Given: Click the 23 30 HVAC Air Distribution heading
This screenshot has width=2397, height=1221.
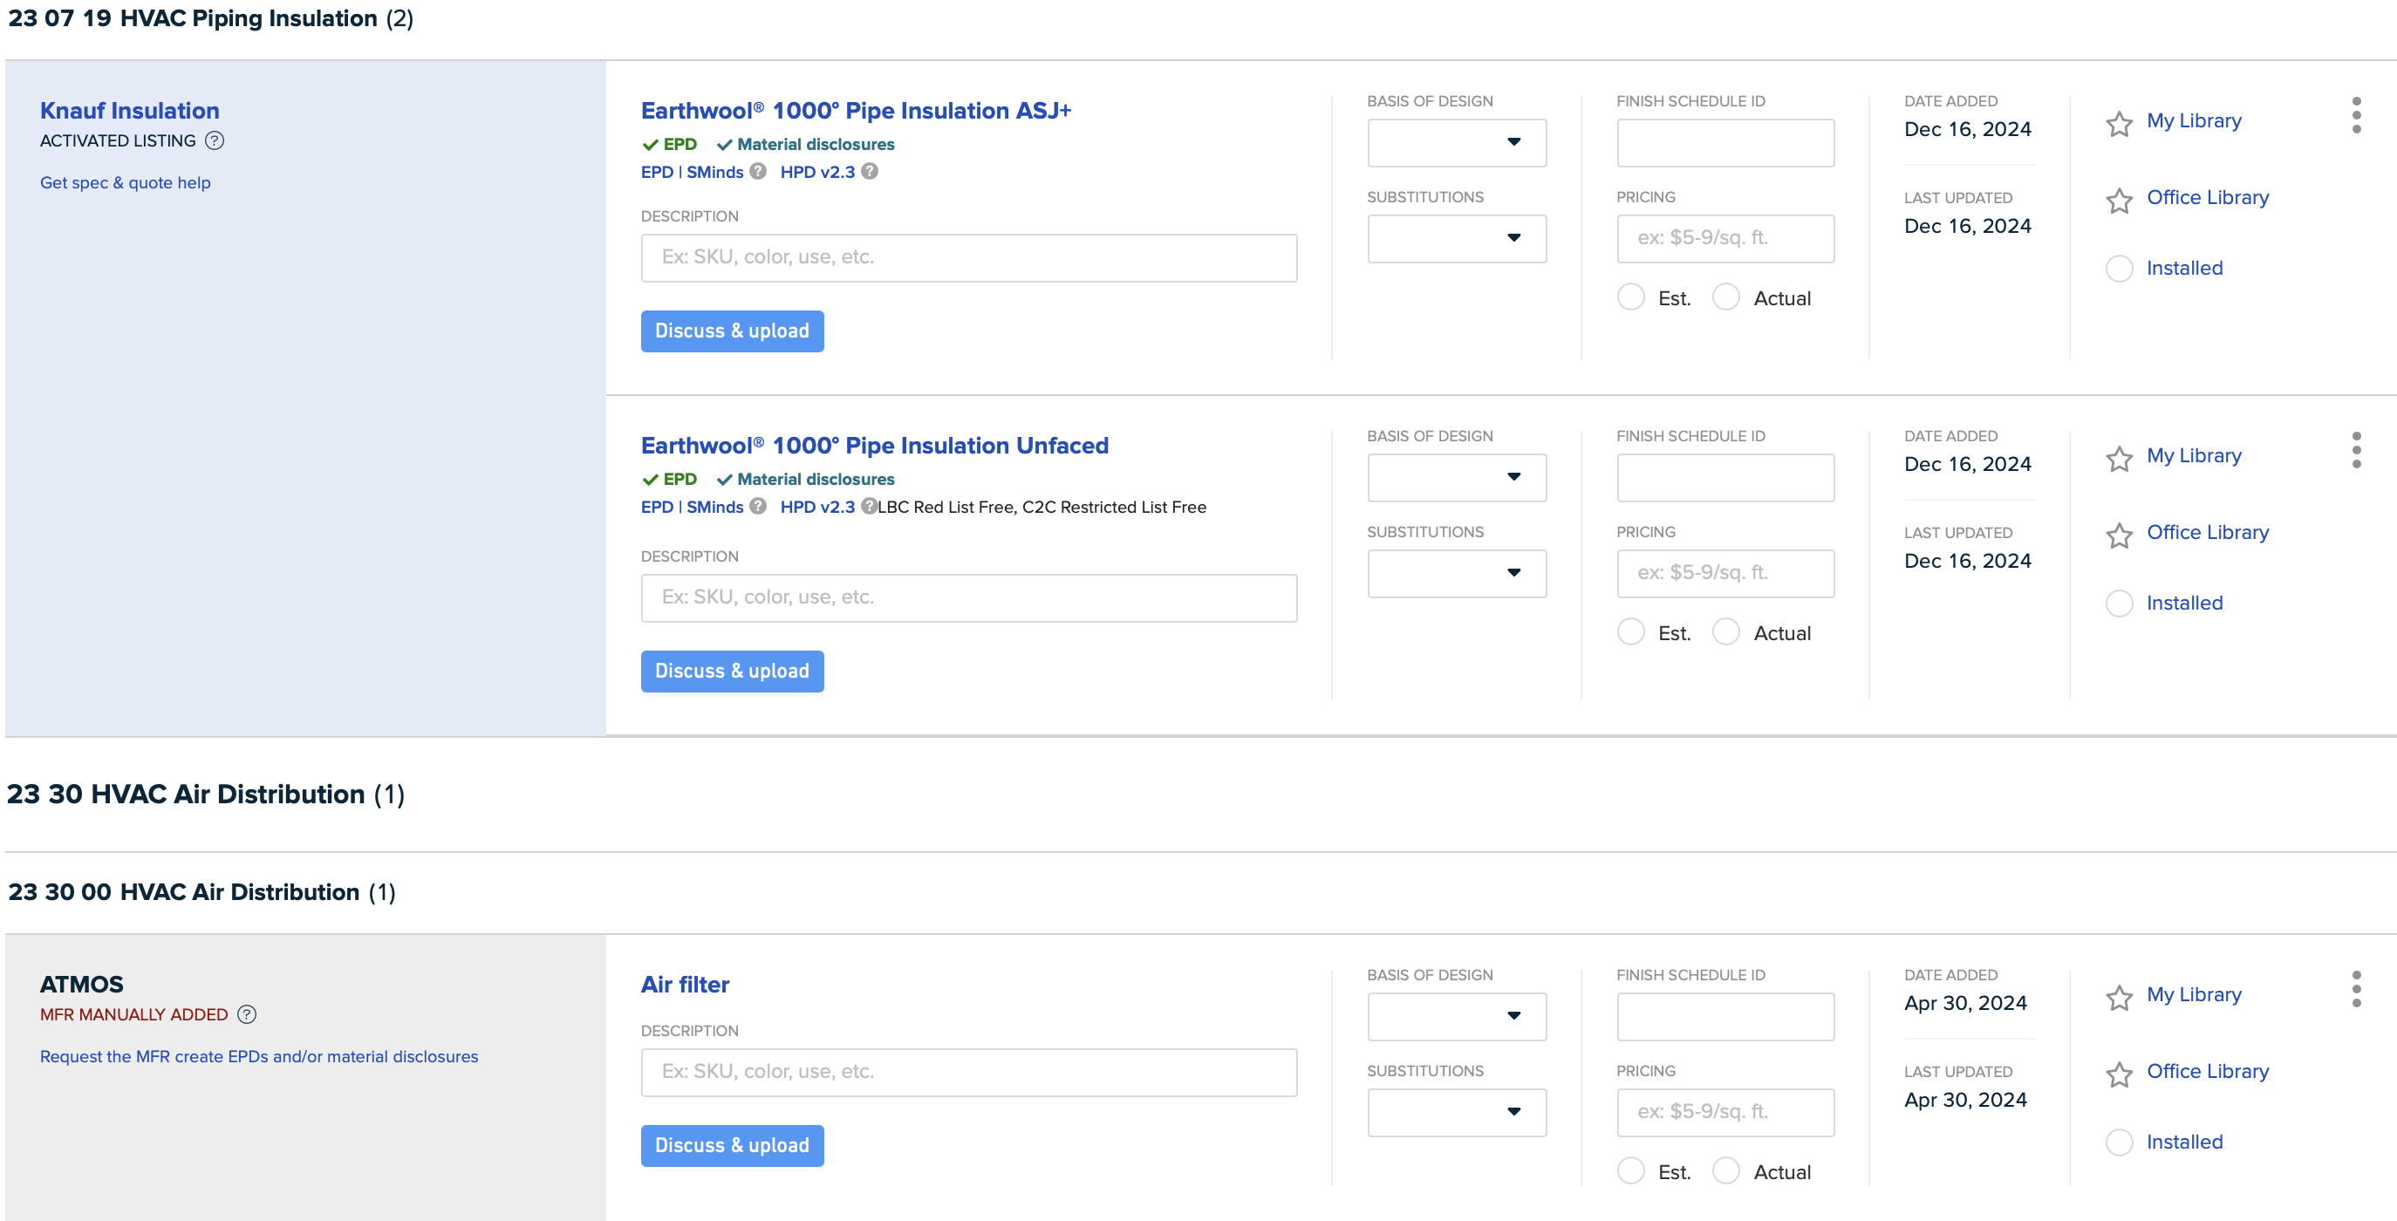Looking at the screenshot, I should [206, 794].
